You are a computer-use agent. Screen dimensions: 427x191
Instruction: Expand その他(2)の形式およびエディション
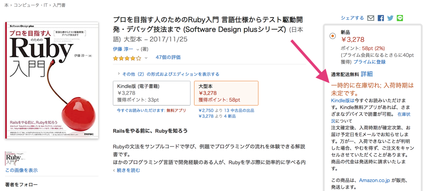tap(168, 74)
